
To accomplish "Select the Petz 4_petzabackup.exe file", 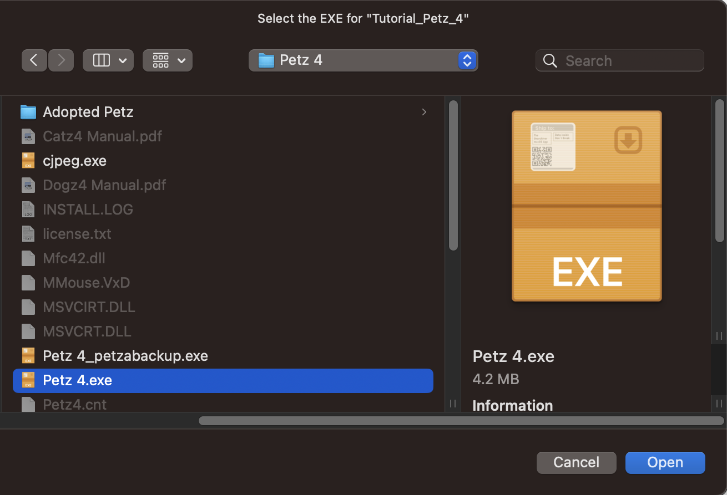I will click(x=125, y=356).
